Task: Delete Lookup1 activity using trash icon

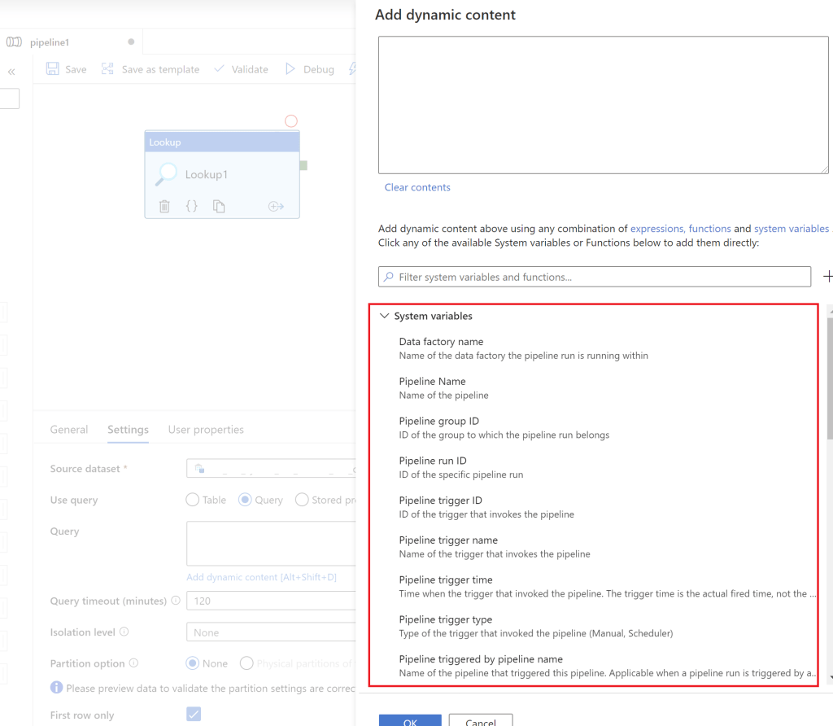Action: tap(164, 206)
